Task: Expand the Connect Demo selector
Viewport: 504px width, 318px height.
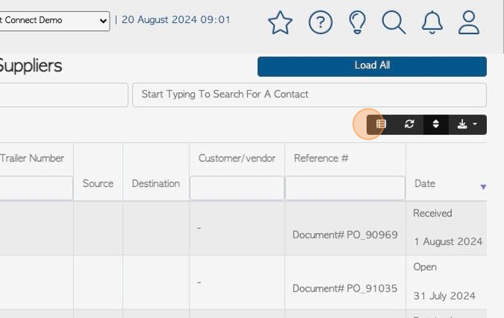Action: (x=54, y=21)
